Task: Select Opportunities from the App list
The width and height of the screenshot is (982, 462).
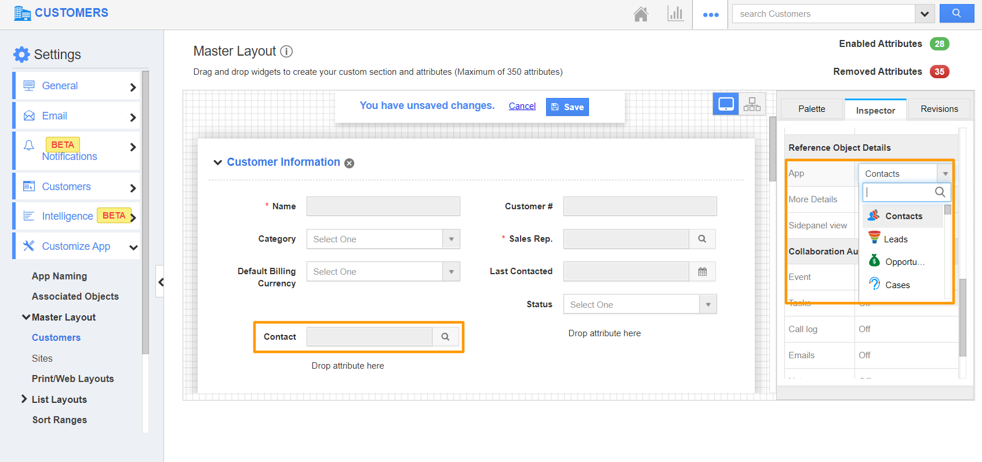Action: [903, 261]
